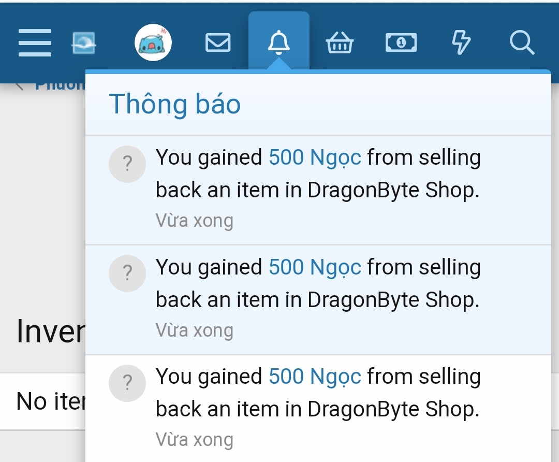Click the first notification's question-mark avatar
This screenshot has height=462, width=559.
click(128, 165)
